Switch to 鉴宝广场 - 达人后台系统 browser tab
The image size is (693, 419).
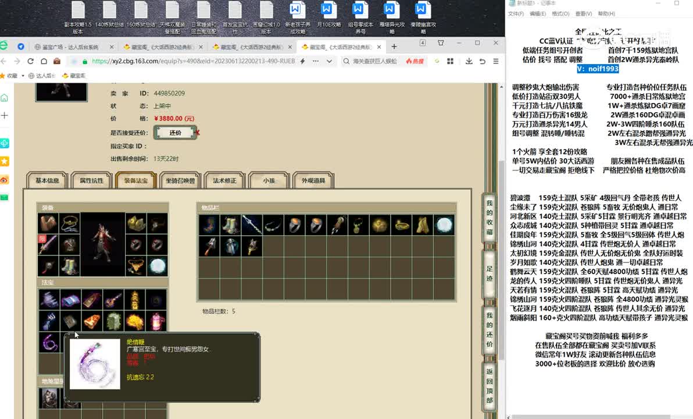click(74, 47)
